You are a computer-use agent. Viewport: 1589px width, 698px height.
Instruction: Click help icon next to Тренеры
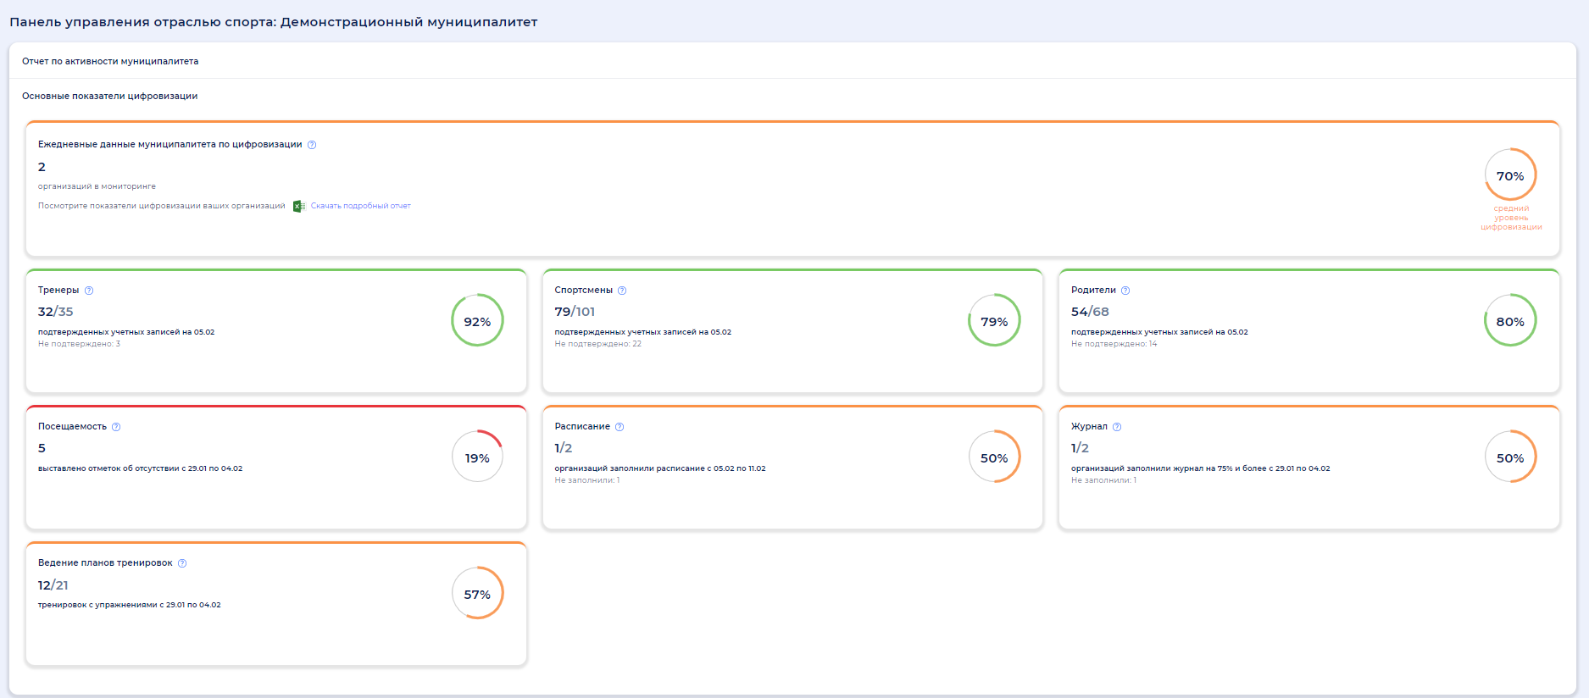[89, 291]
